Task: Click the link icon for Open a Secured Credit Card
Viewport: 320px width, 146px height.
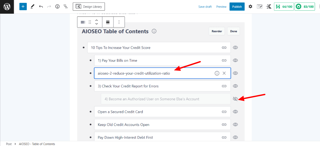Action: (224, 112)
